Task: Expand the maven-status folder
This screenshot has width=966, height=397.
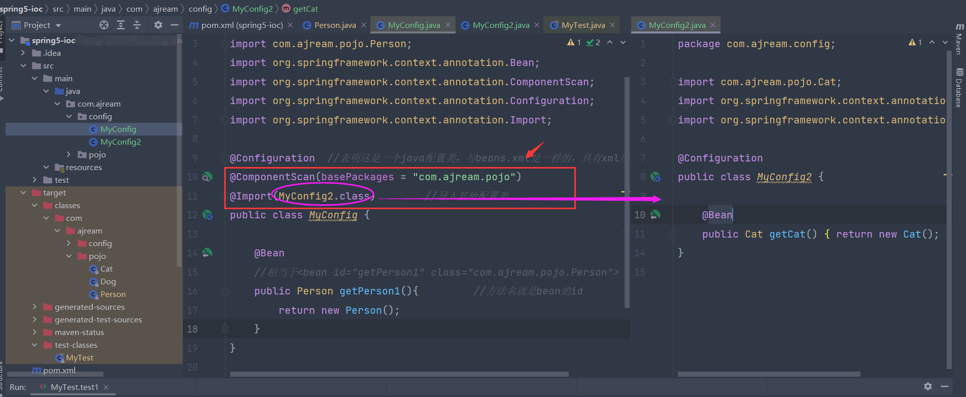Action: [34, 332]
